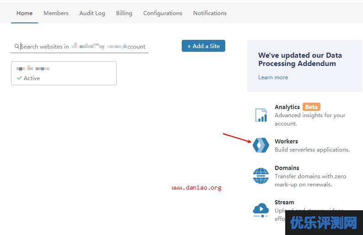Open the Workers link
Viewport: 363px width, 235px height.
click(x=286, y=141)
